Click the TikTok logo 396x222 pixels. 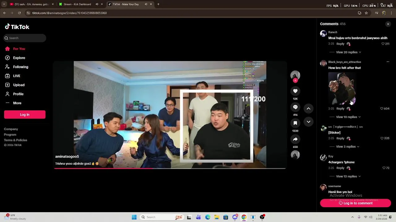tap(17, 27)
